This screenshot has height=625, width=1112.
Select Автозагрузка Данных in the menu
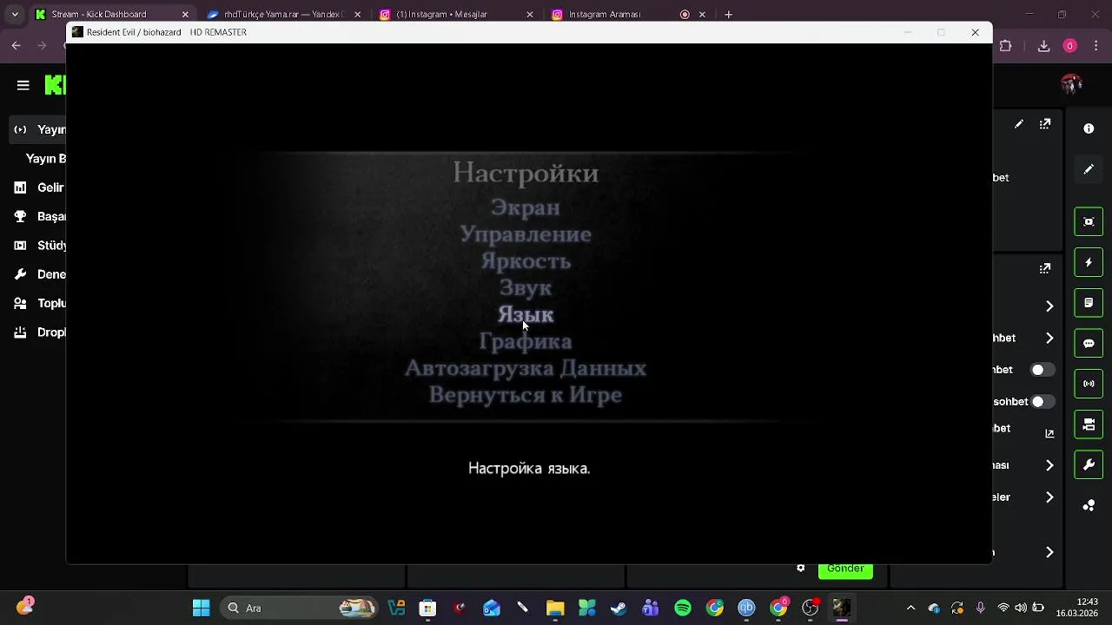(526, 369)
